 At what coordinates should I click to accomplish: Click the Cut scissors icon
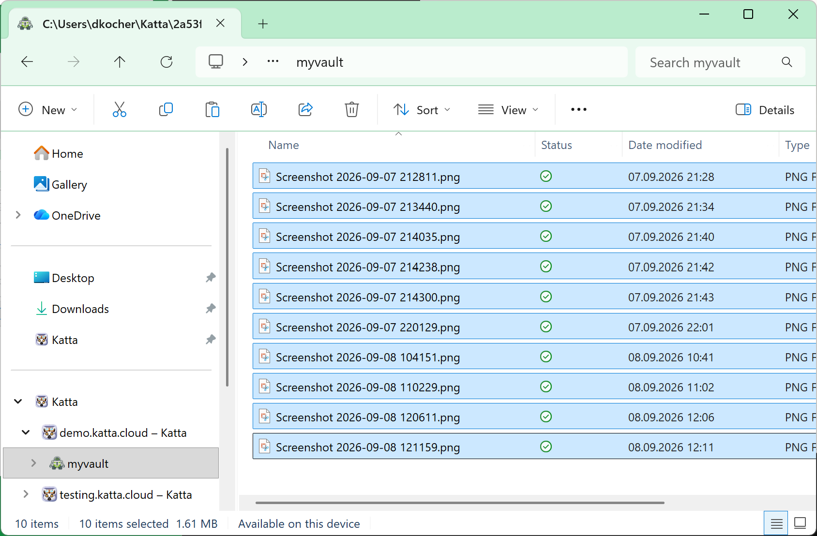pyautogui.click(x=119, y=110)
